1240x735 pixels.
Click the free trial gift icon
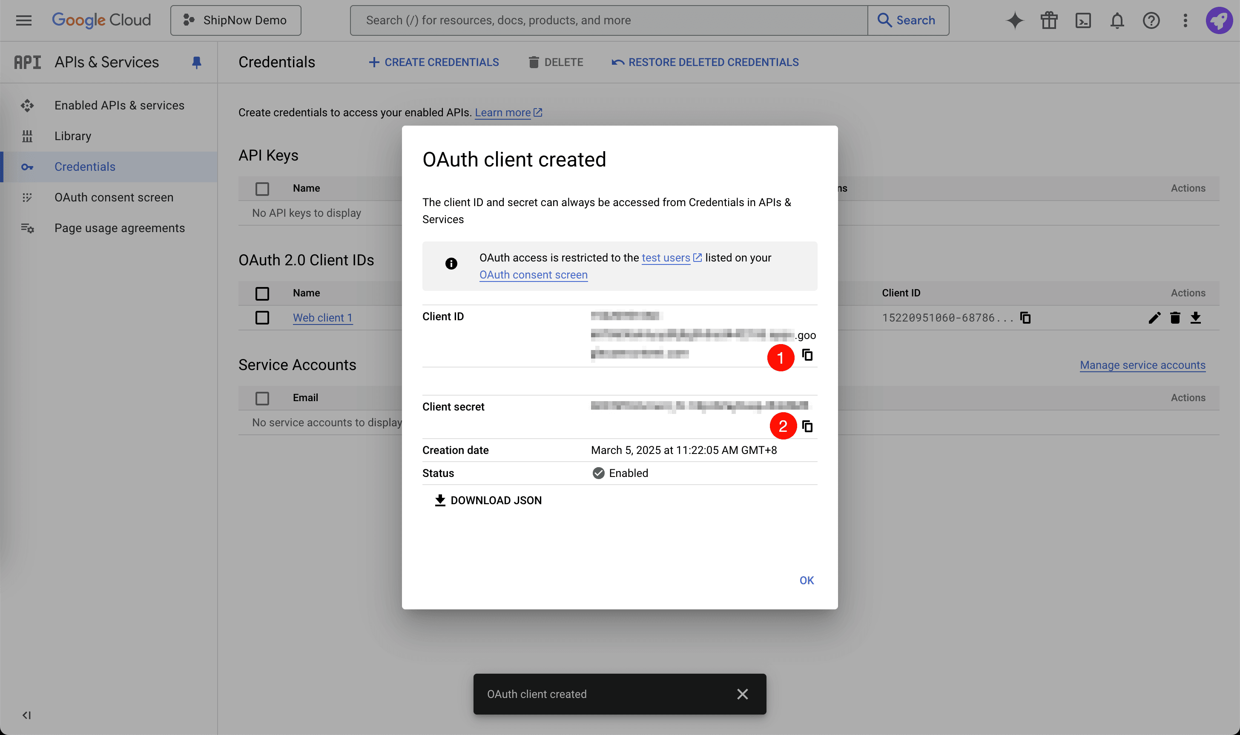point(1049,20)
